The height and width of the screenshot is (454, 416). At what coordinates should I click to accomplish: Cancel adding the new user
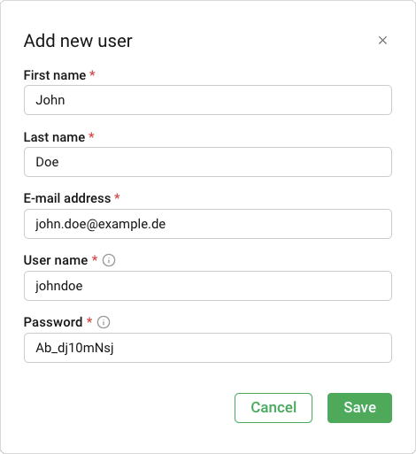[273, 408]
